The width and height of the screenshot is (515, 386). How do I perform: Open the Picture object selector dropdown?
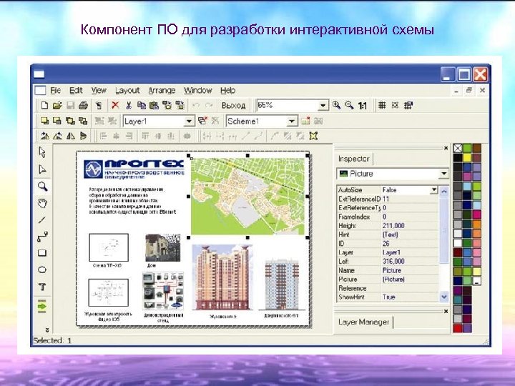tap(444, 174)
